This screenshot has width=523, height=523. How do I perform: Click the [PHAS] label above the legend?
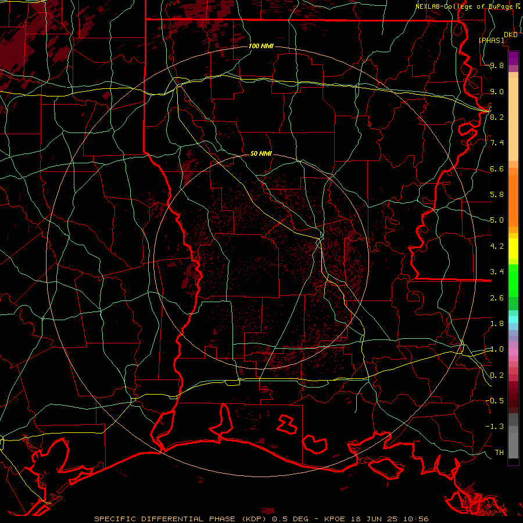click(491, 40)
